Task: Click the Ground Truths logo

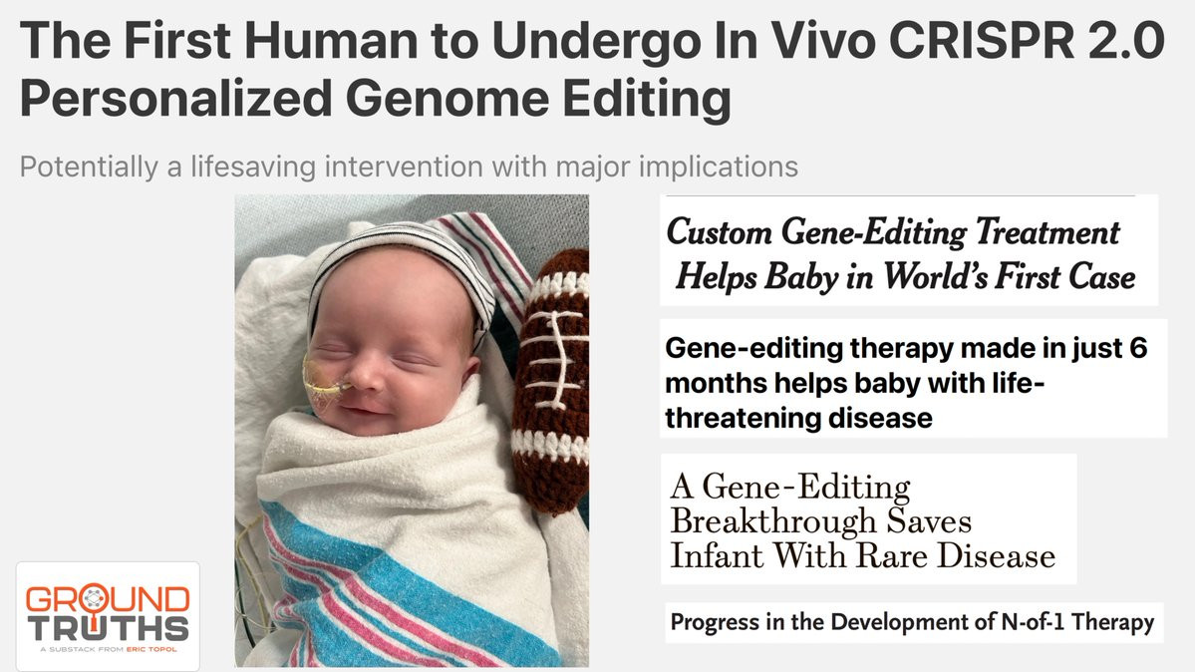Action: (109, 616)
